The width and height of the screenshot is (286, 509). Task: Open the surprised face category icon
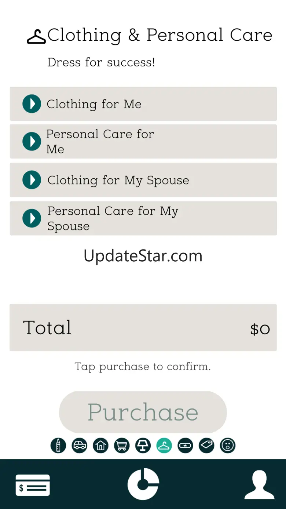point(228,446)
